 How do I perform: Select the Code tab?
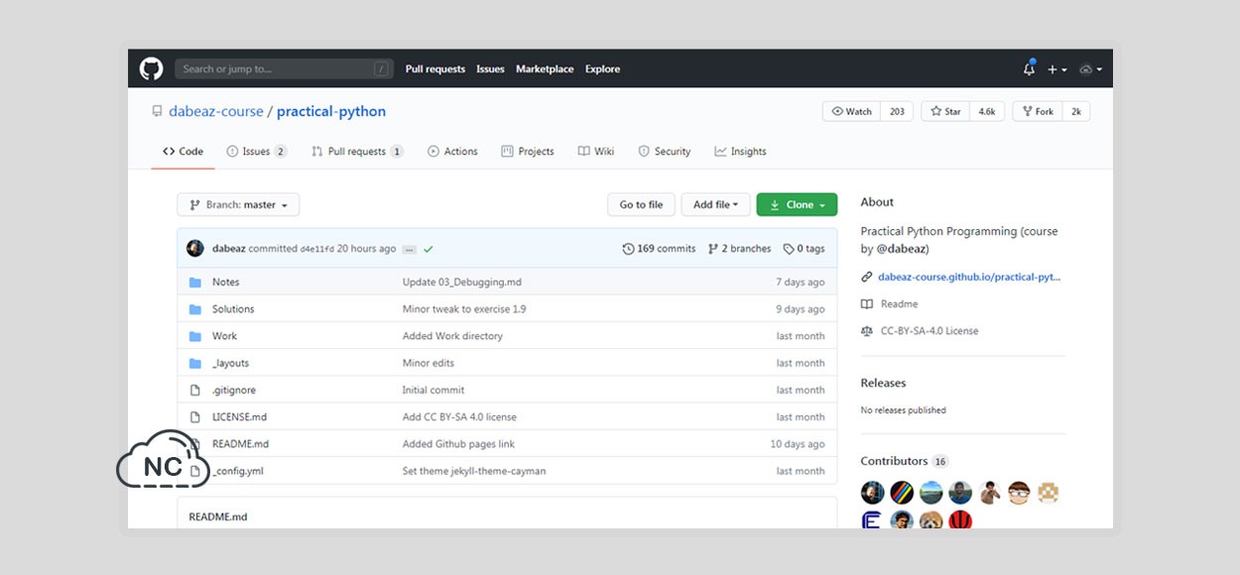point(183,152)
